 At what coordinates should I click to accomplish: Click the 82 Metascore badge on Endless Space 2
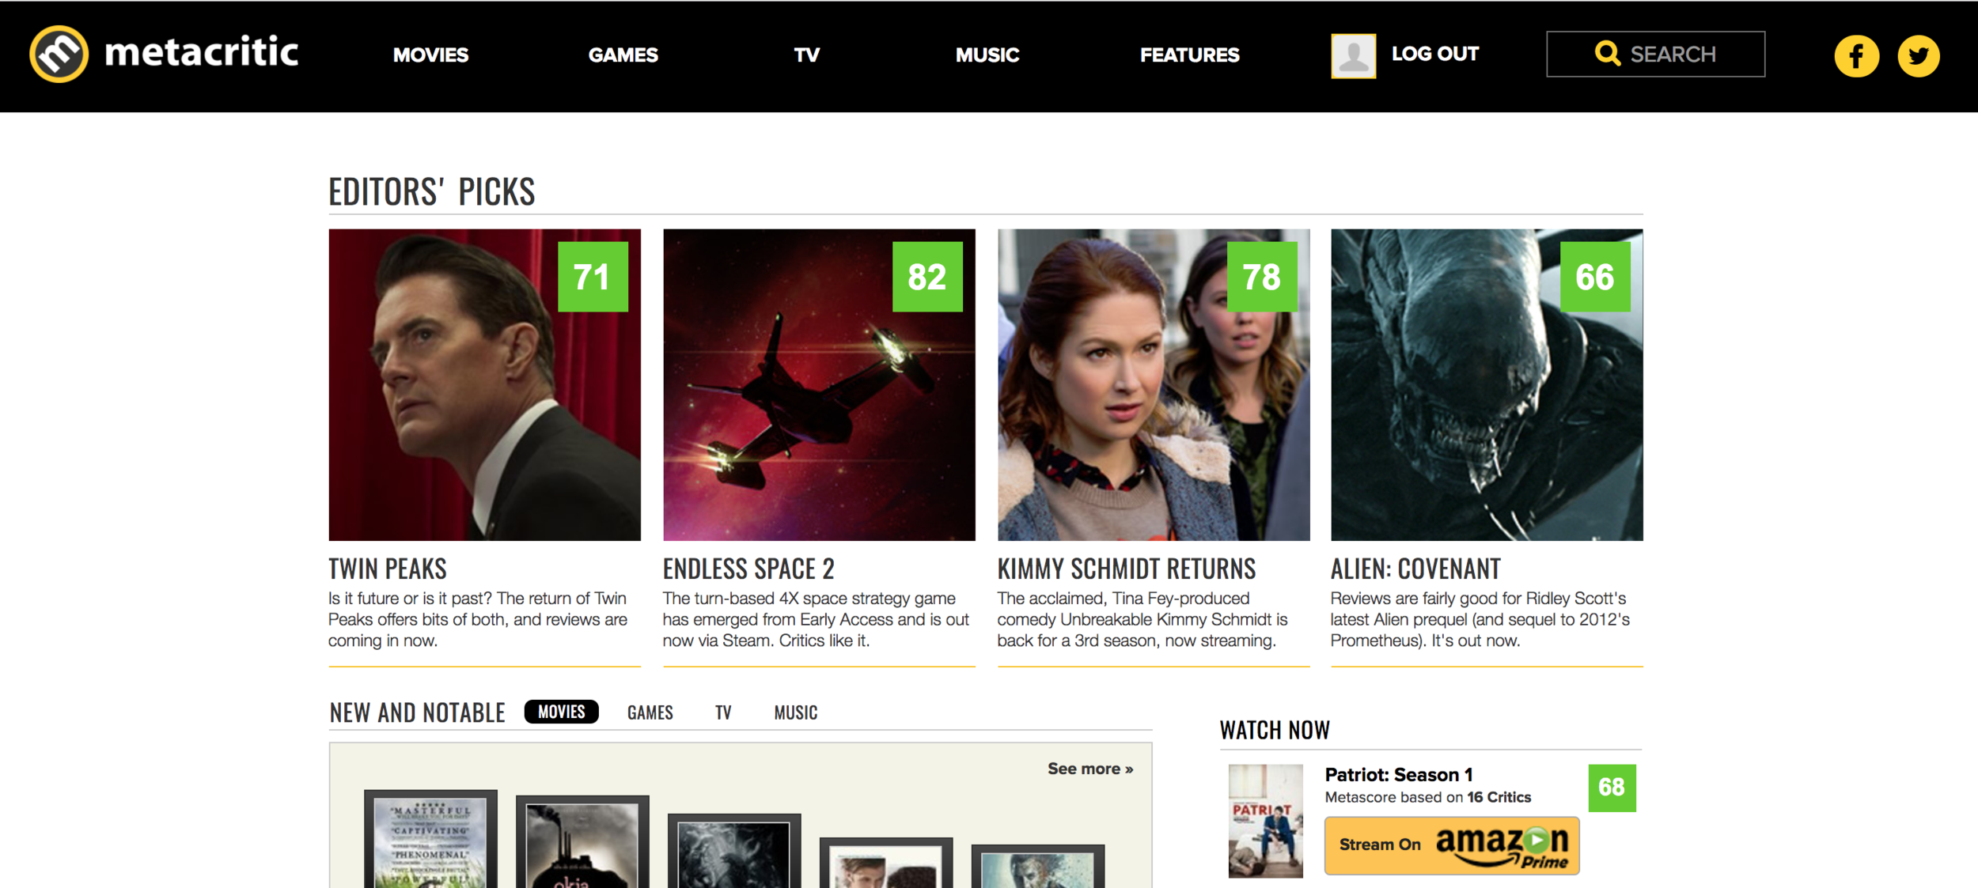point(926,277)
